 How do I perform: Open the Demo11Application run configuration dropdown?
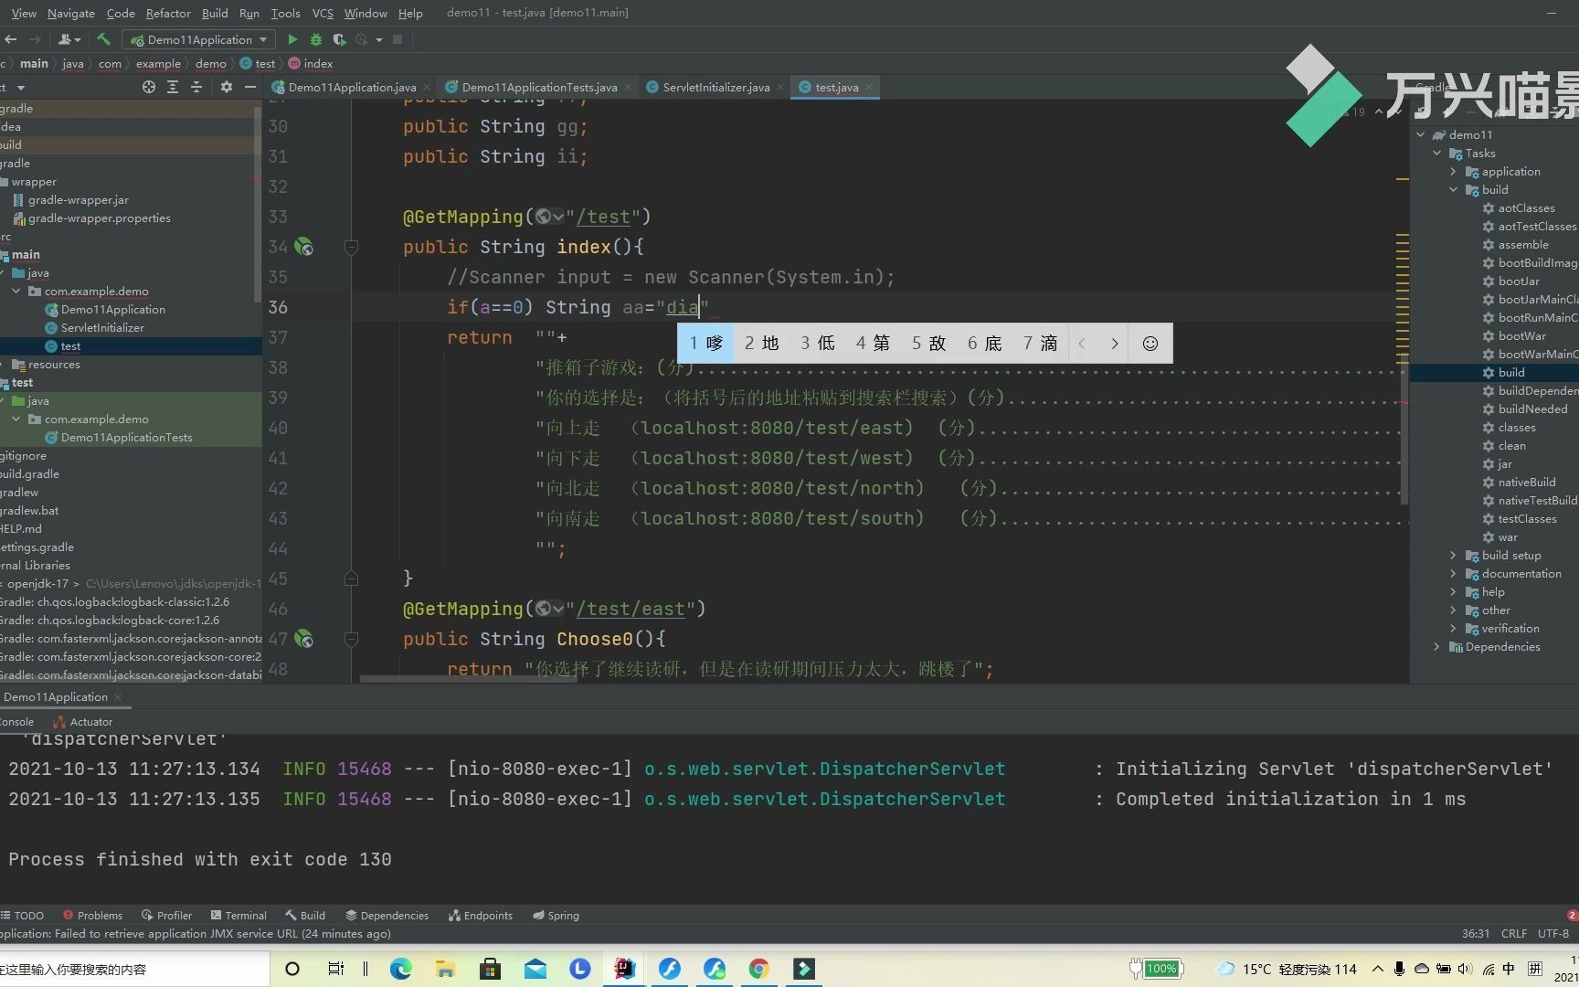coord(199,39)
